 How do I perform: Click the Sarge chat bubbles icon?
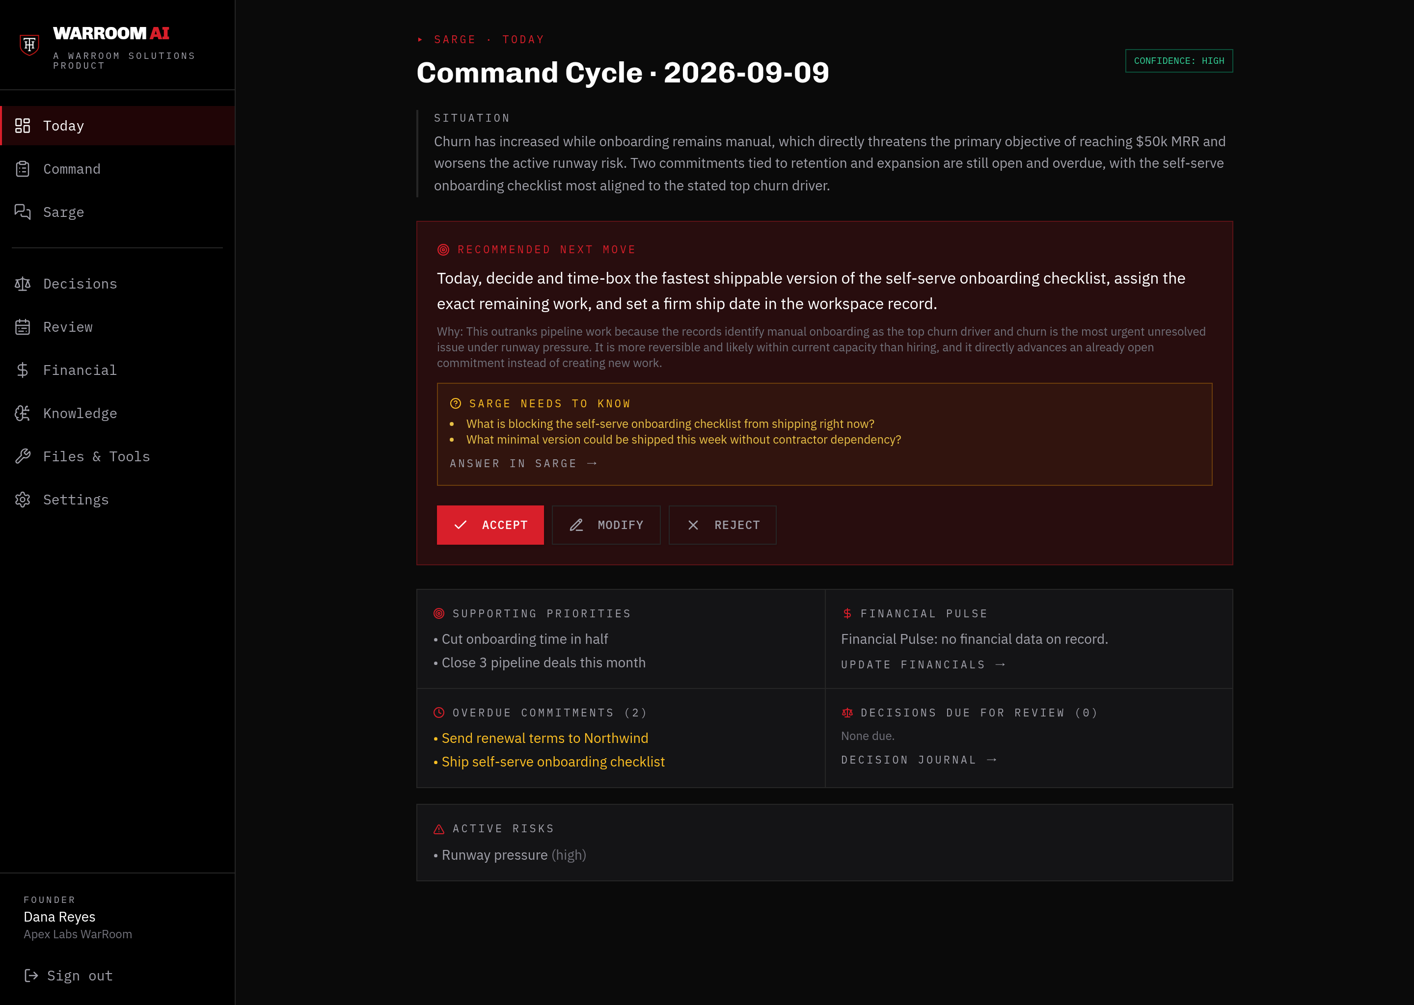point(22,212)
